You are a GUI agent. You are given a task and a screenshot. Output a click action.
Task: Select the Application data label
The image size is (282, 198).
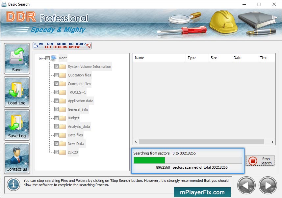(80, 101)
